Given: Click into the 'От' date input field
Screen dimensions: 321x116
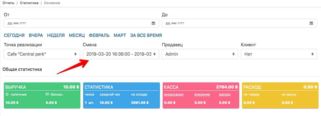Looking at the screenshot, I should tap(77, 23).
